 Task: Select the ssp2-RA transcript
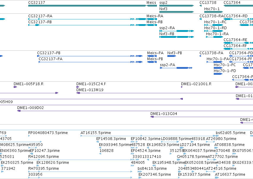click(x=177, y=31)
